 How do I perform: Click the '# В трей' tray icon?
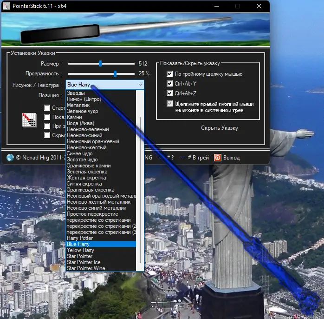click(182, 158)
